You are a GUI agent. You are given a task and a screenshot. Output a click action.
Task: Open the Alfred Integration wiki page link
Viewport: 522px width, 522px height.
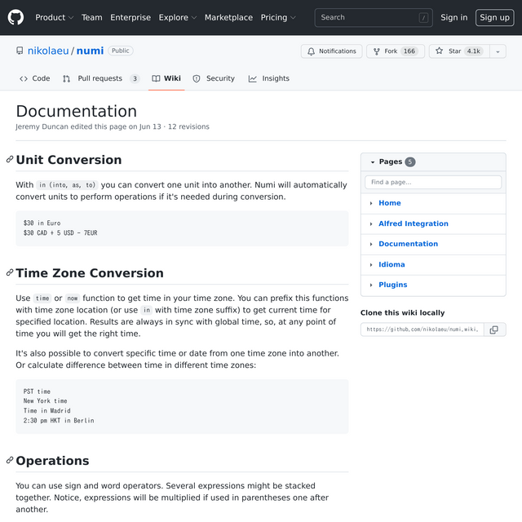(x=414, y=223)
